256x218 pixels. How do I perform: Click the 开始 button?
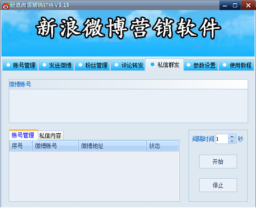pyautogui.click(x=218, y=162)
